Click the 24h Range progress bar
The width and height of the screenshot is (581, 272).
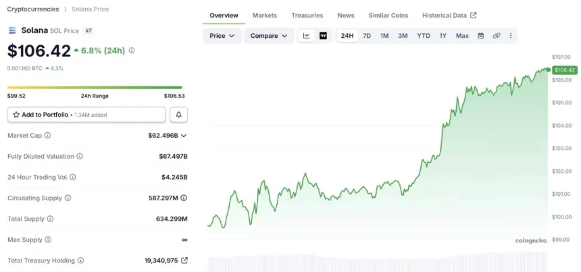pos(95,88)
